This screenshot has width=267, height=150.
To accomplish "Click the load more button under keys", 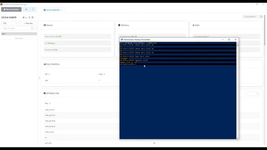I will coord(19,38).
